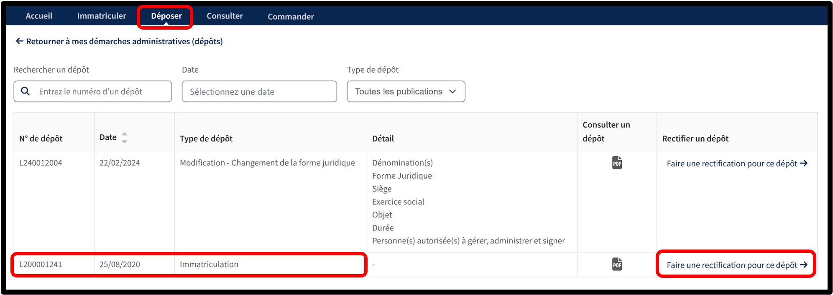The width and height of the screenshot is (833, 295).
Task: Click arrow icon after Immatriculation rectification link
Action: (x=804, y=265)
